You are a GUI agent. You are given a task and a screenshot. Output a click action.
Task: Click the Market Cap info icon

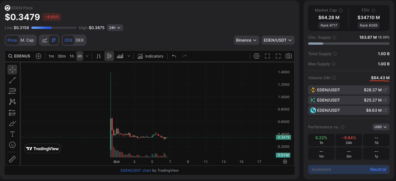[x=341, y=11]
